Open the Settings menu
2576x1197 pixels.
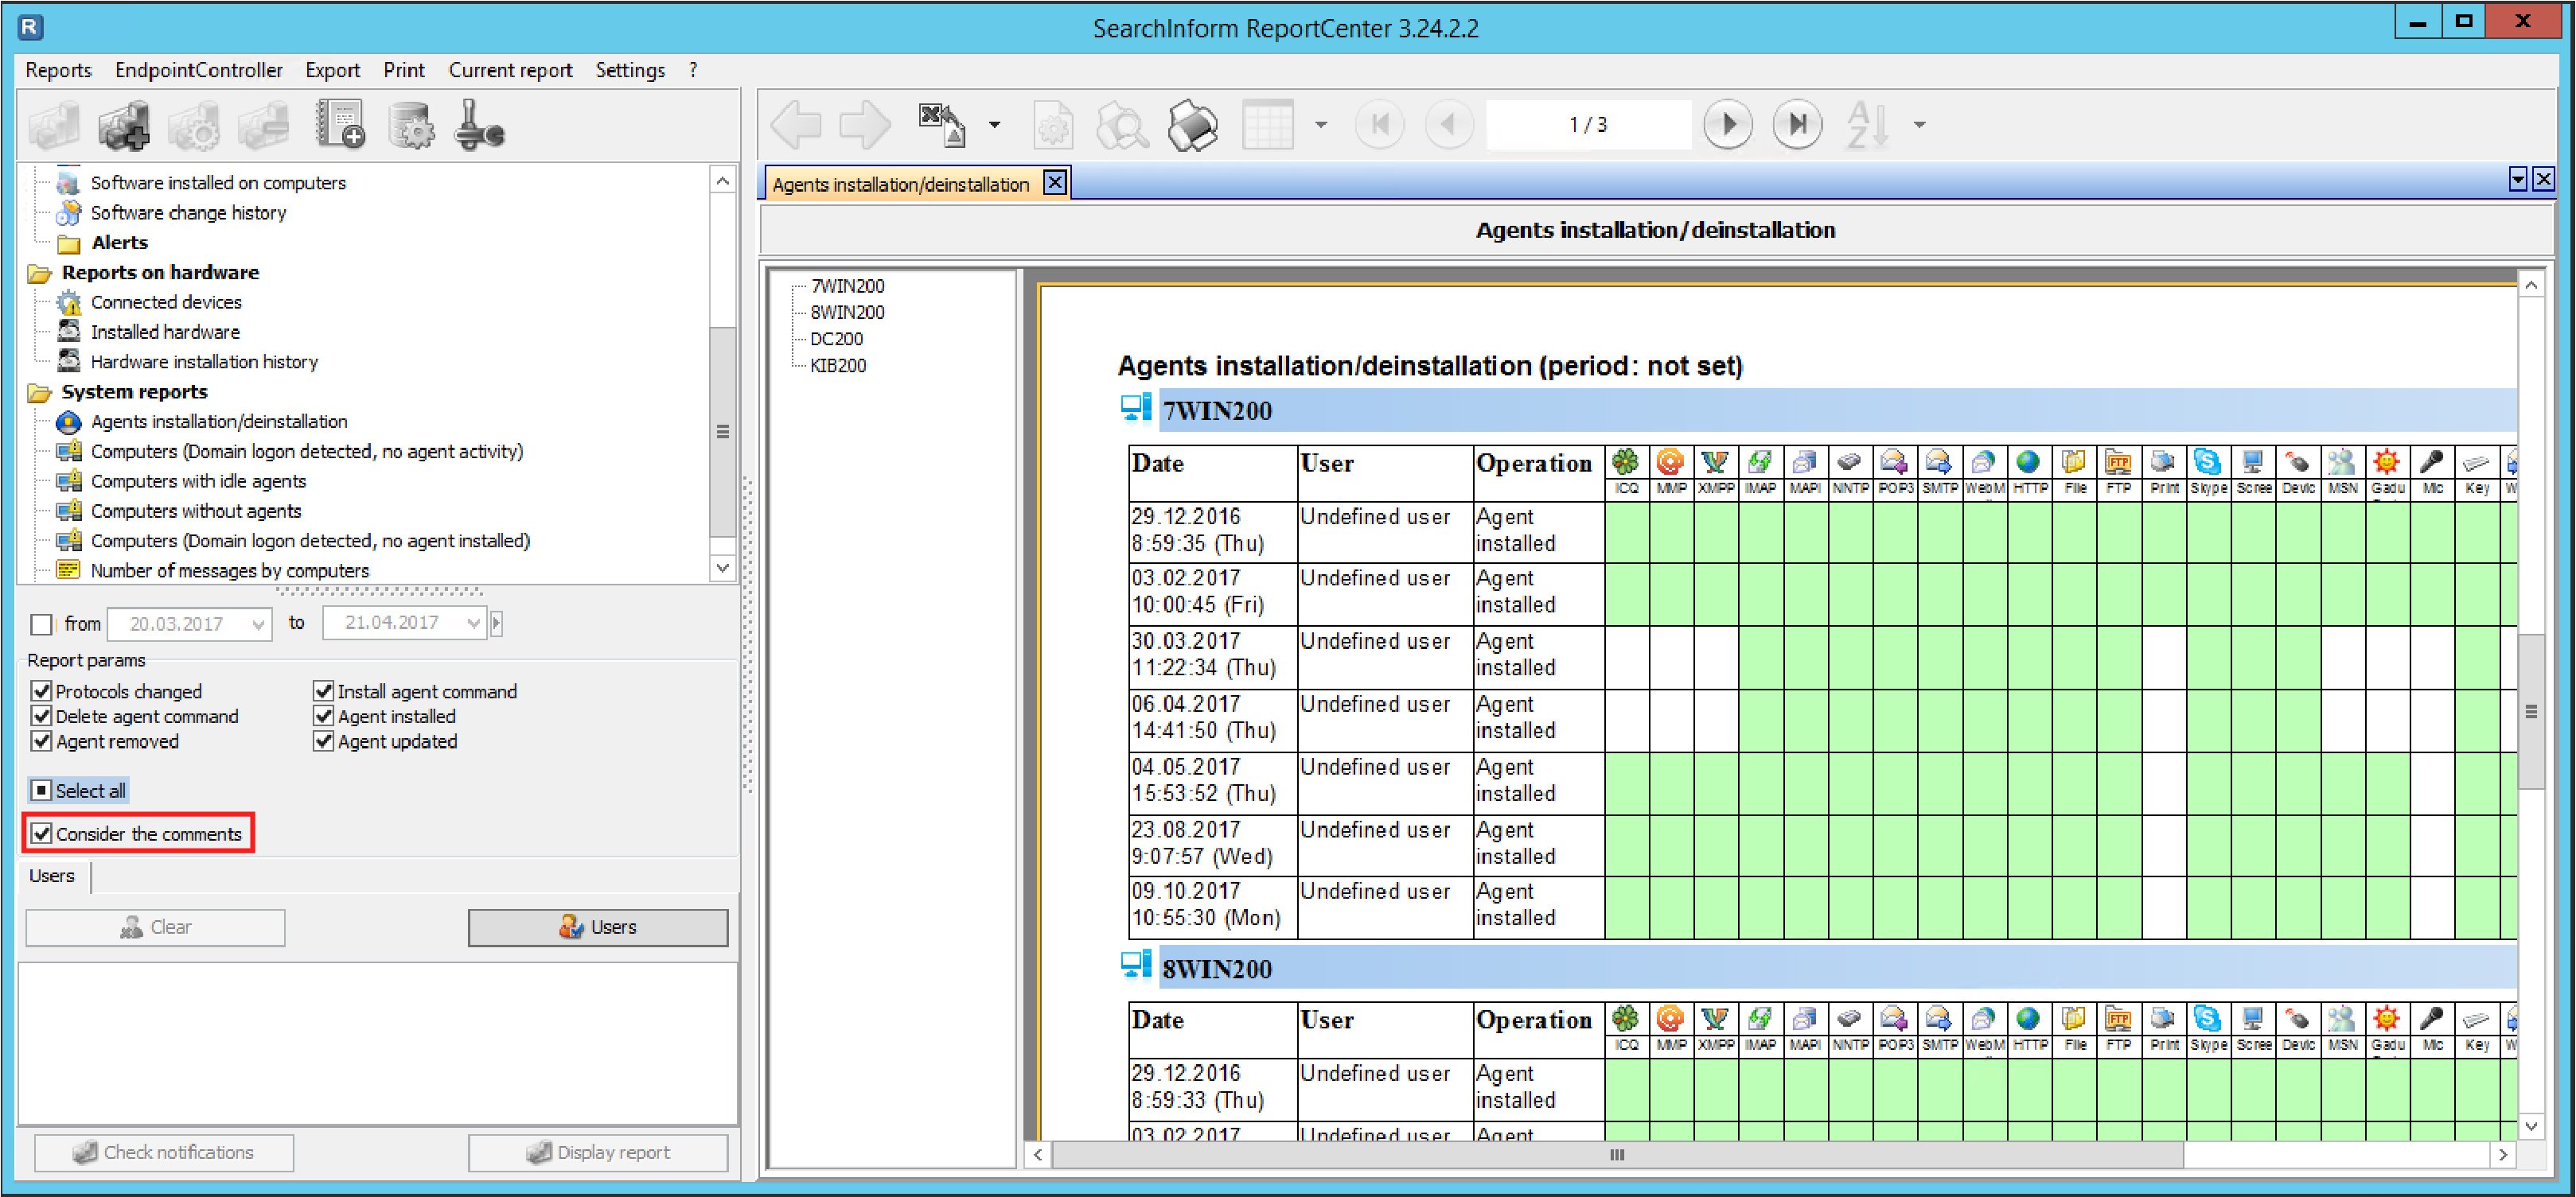coord(630,70)
